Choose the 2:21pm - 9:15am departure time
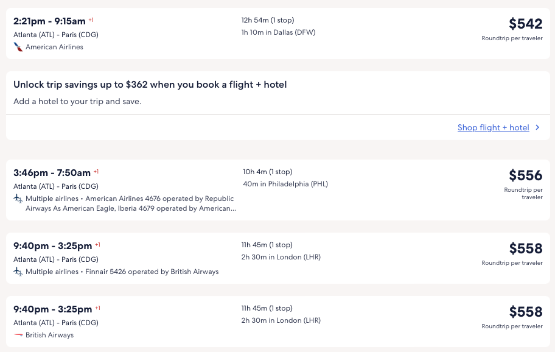The width and height of the screenshot is (555, 352). click(x=49, y=21)
